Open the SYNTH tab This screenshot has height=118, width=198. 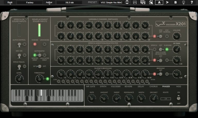point(103,87)
